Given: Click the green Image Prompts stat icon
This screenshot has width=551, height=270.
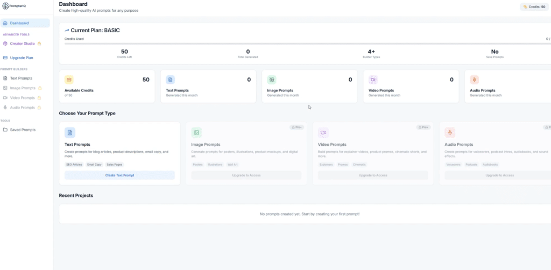Looking at the screenshot, I should point(272,80).
